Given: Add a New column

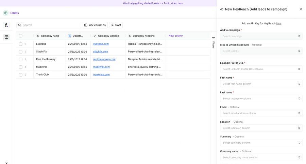Looking at the screenshot, I should coord(176,36).
